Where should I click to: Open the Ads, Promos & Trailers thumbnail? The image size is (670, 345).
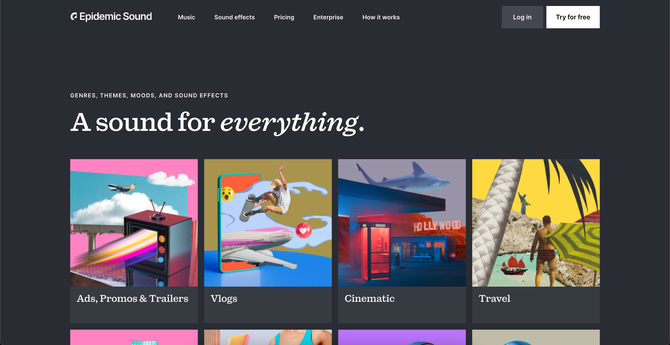[134, 223]
